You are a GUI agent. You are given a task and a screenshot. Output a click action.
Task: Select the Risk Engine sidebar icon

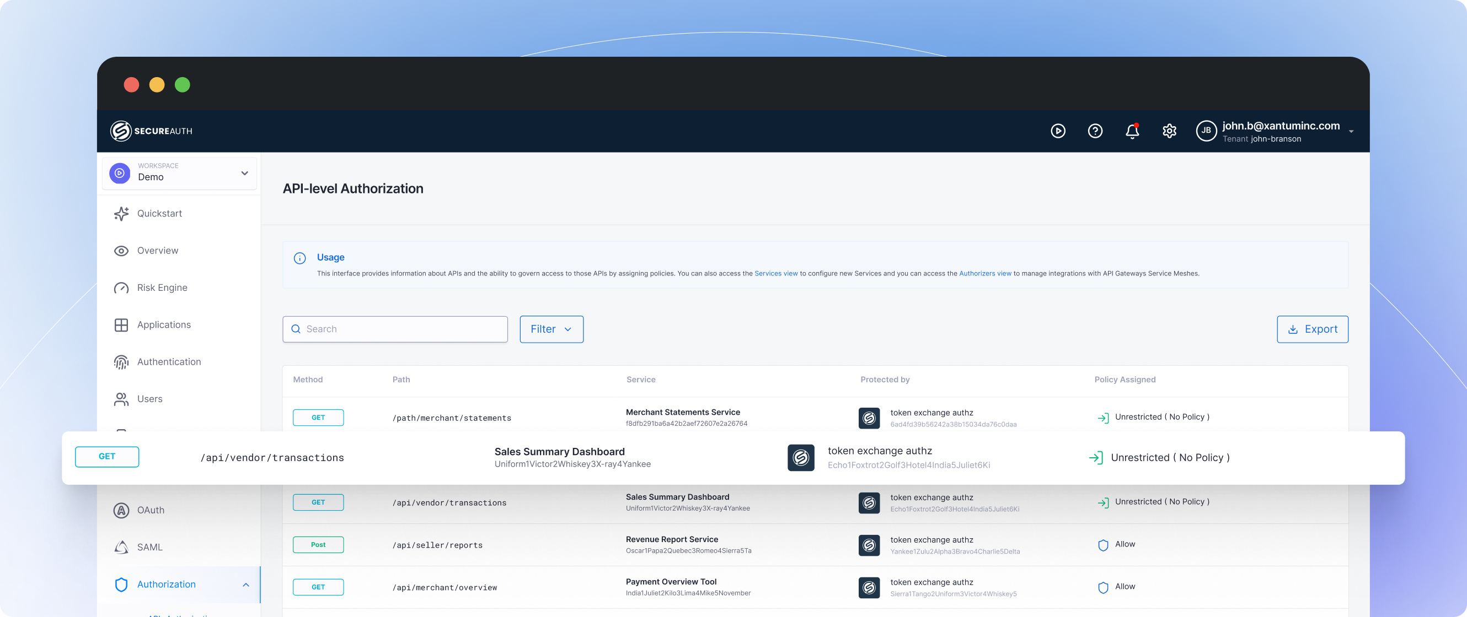pyautogui.click(x=121, y=288)
